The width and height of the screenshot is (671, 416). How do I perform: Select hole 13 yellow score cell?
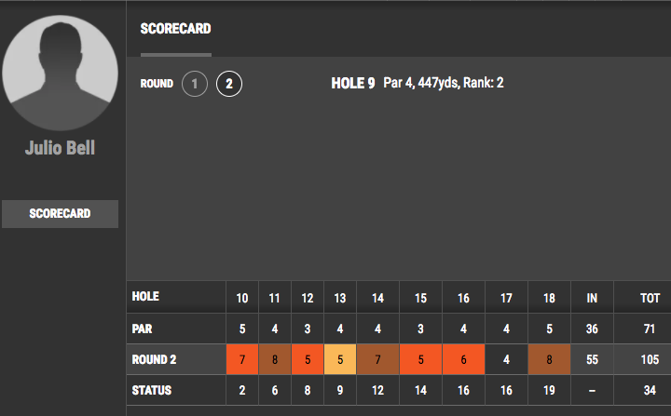click(340, 359)
